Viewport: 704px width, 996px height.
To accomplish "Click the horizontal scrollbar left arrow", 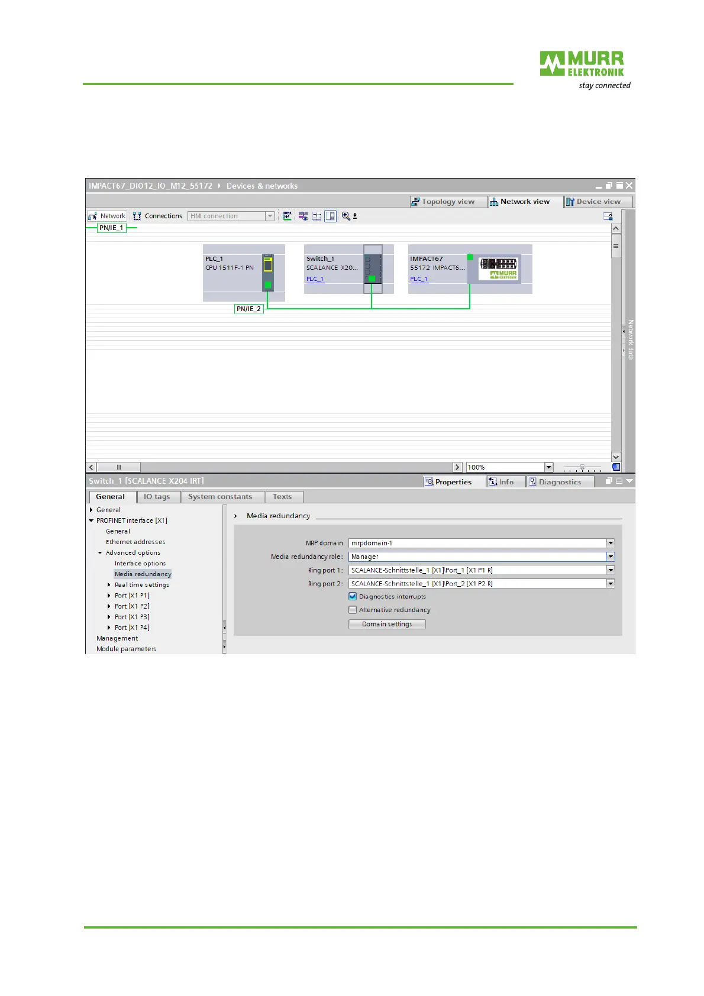I will (91, 467).
